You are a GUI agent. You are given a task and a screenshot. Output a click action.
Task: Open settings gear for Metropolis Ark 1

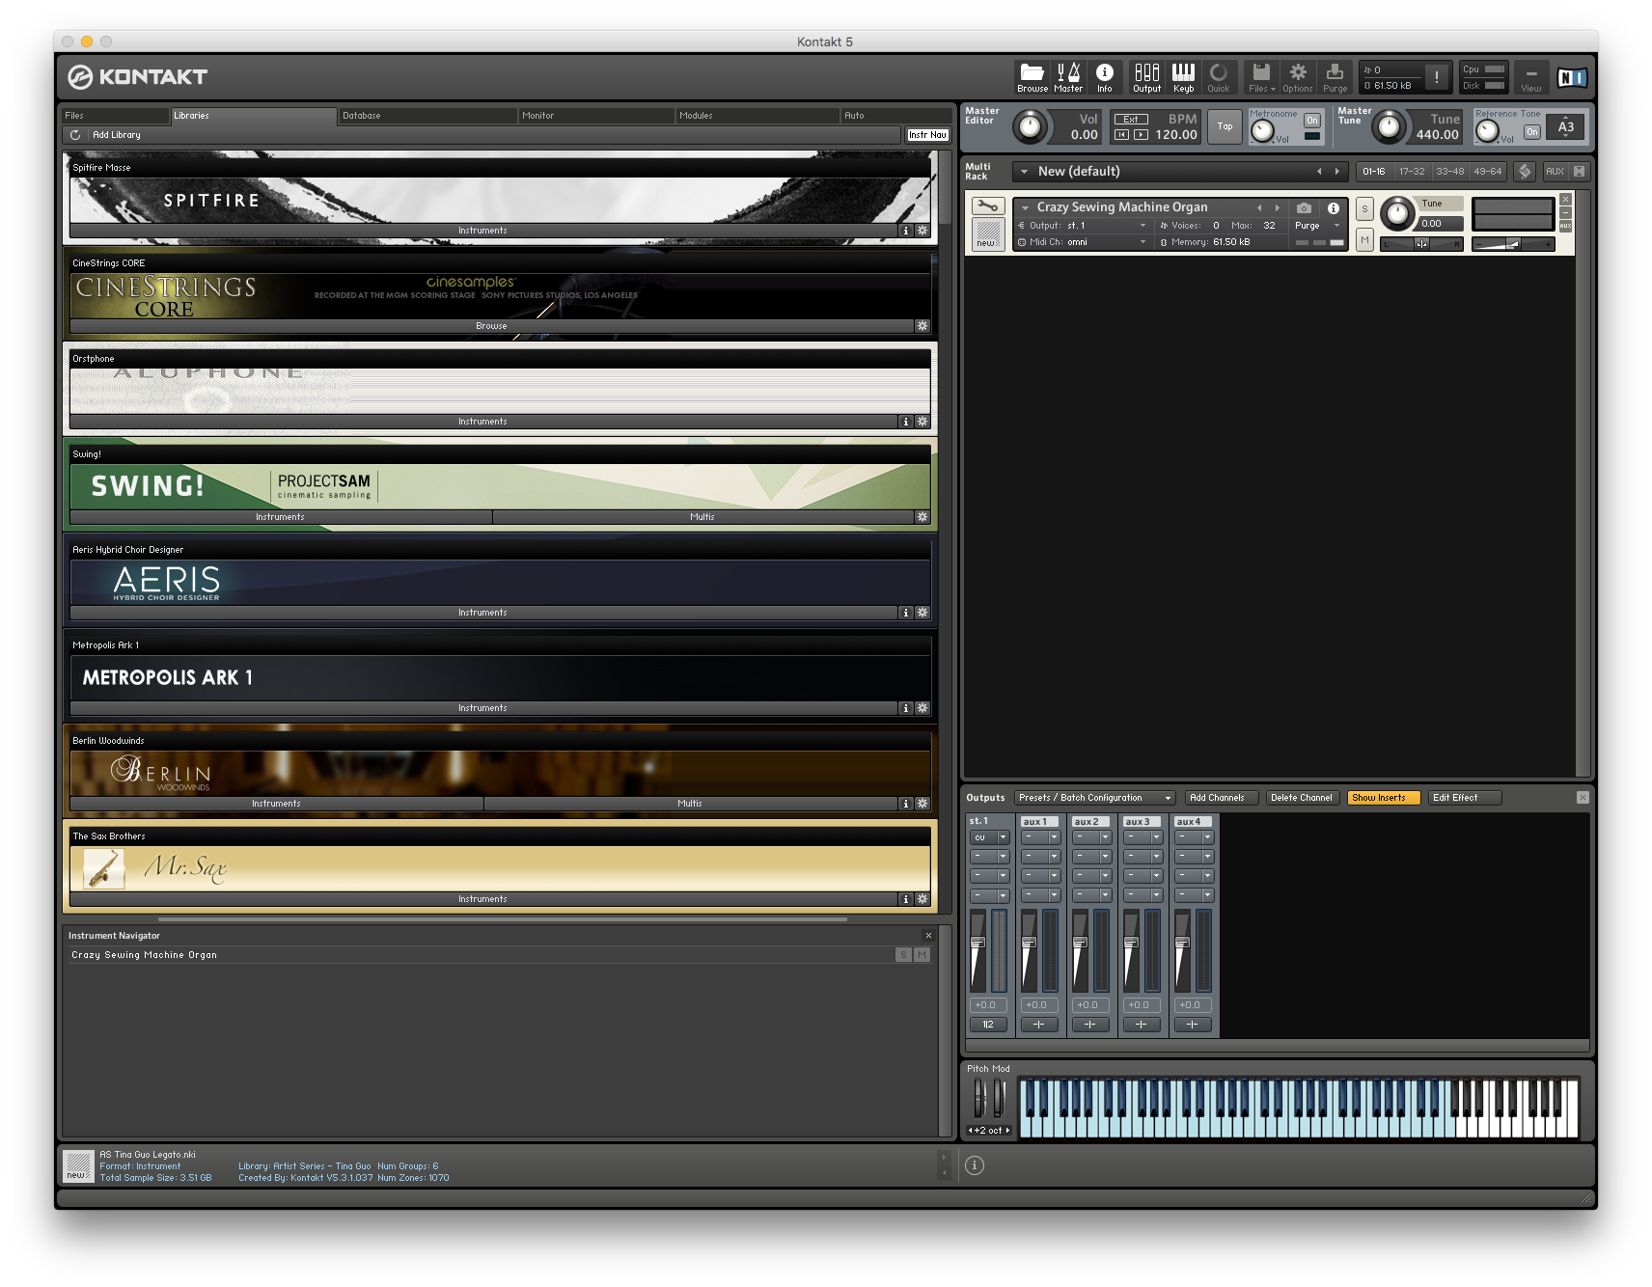[922, 708]
